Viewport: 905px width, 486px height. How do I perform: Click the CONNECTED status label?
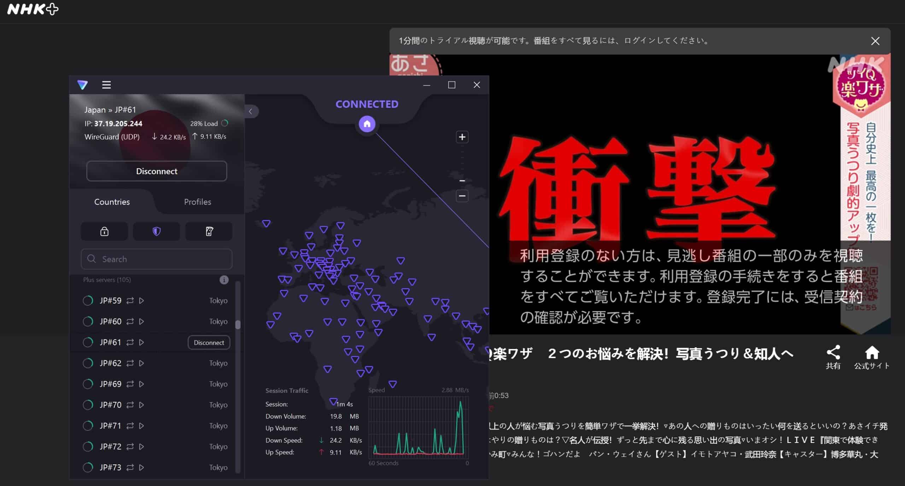point(367,104)
